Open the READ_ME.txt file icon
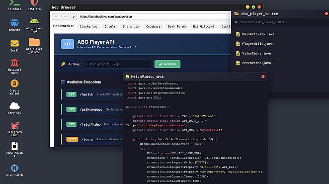The image size is (329, 184). pos(15,149)
